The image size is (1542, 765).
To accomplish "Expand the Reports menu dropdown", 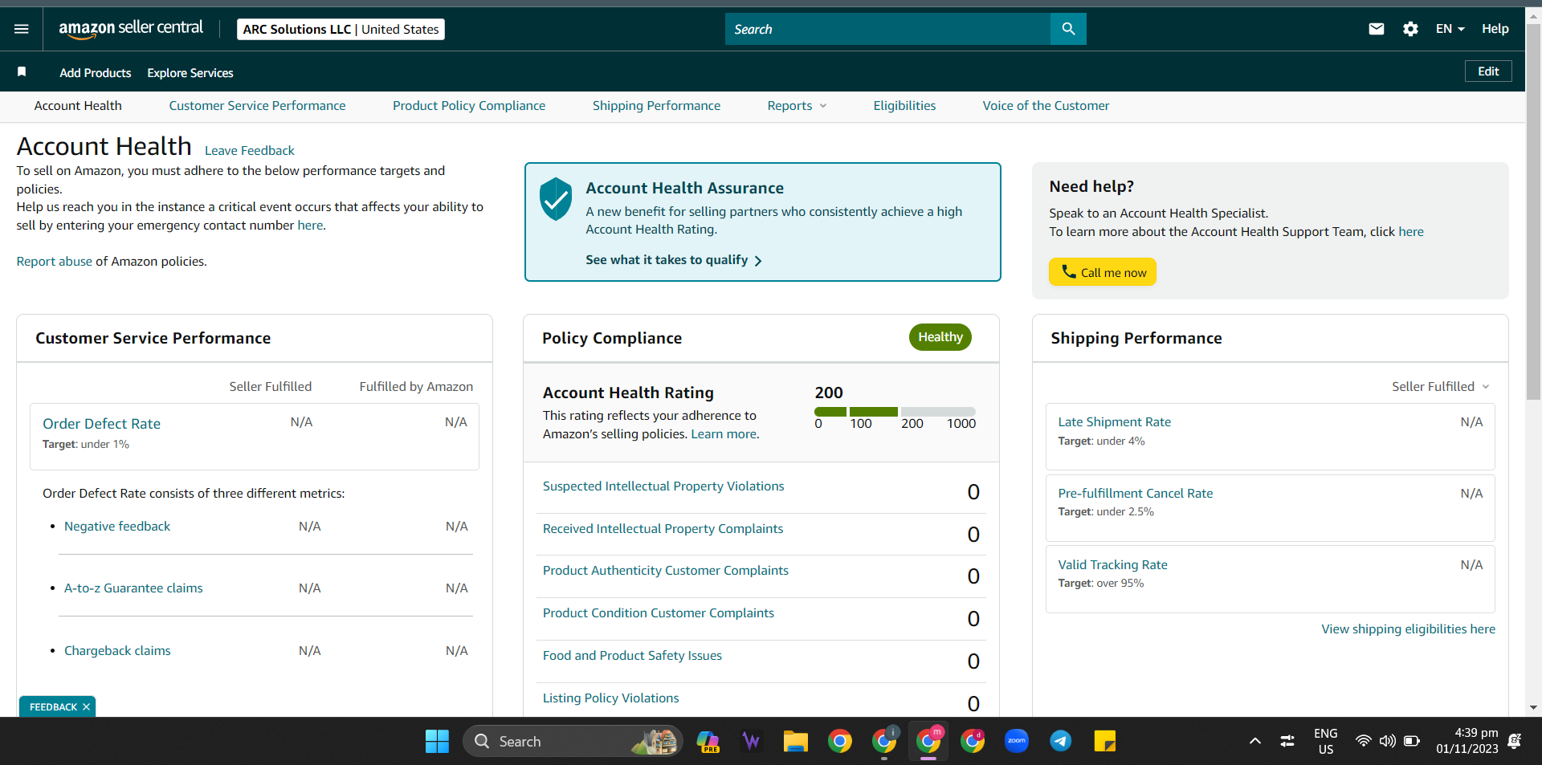I will (797, 106).
